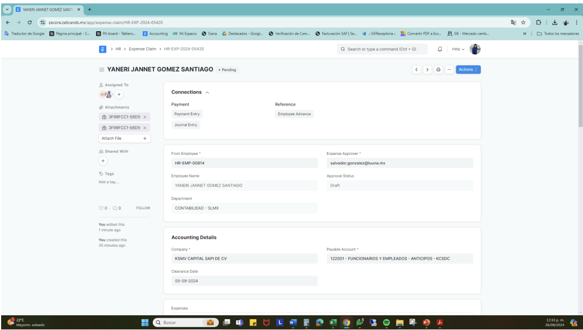Click the like heart icon
Viewport: 583px width, 330px height.
coord(101,209)
